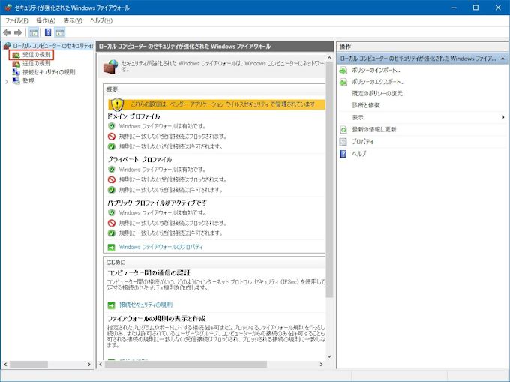Click the export policy green icon
This screenshot has width=510, height=382.
pyautogui.click(x=343, y=82)
